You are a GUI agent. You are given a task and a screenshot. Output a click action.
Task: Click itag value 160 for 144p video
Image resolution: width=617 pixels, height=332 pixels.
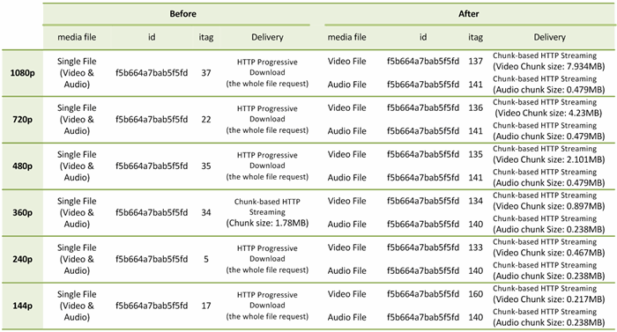point(475,294)
